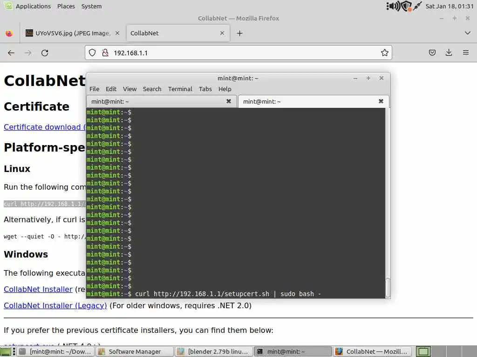Open terminal File menu

click(x=94, y=89)
